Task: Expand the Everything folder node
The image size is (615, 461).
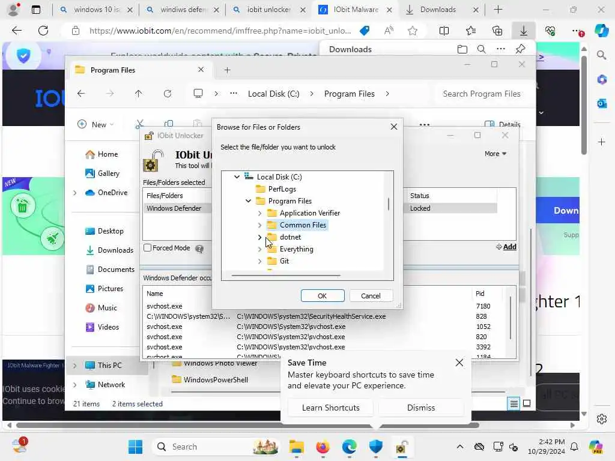Action: (x=259, y=249)
